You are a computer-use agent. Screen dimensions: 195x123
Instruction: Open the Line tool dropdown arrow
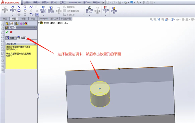pos(22,7)
